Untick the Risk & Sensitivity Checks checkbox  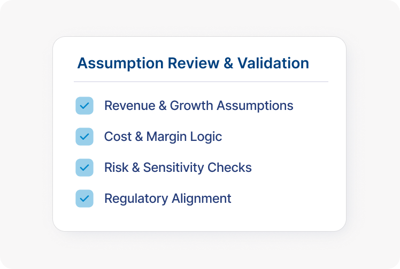pos(84,168)
